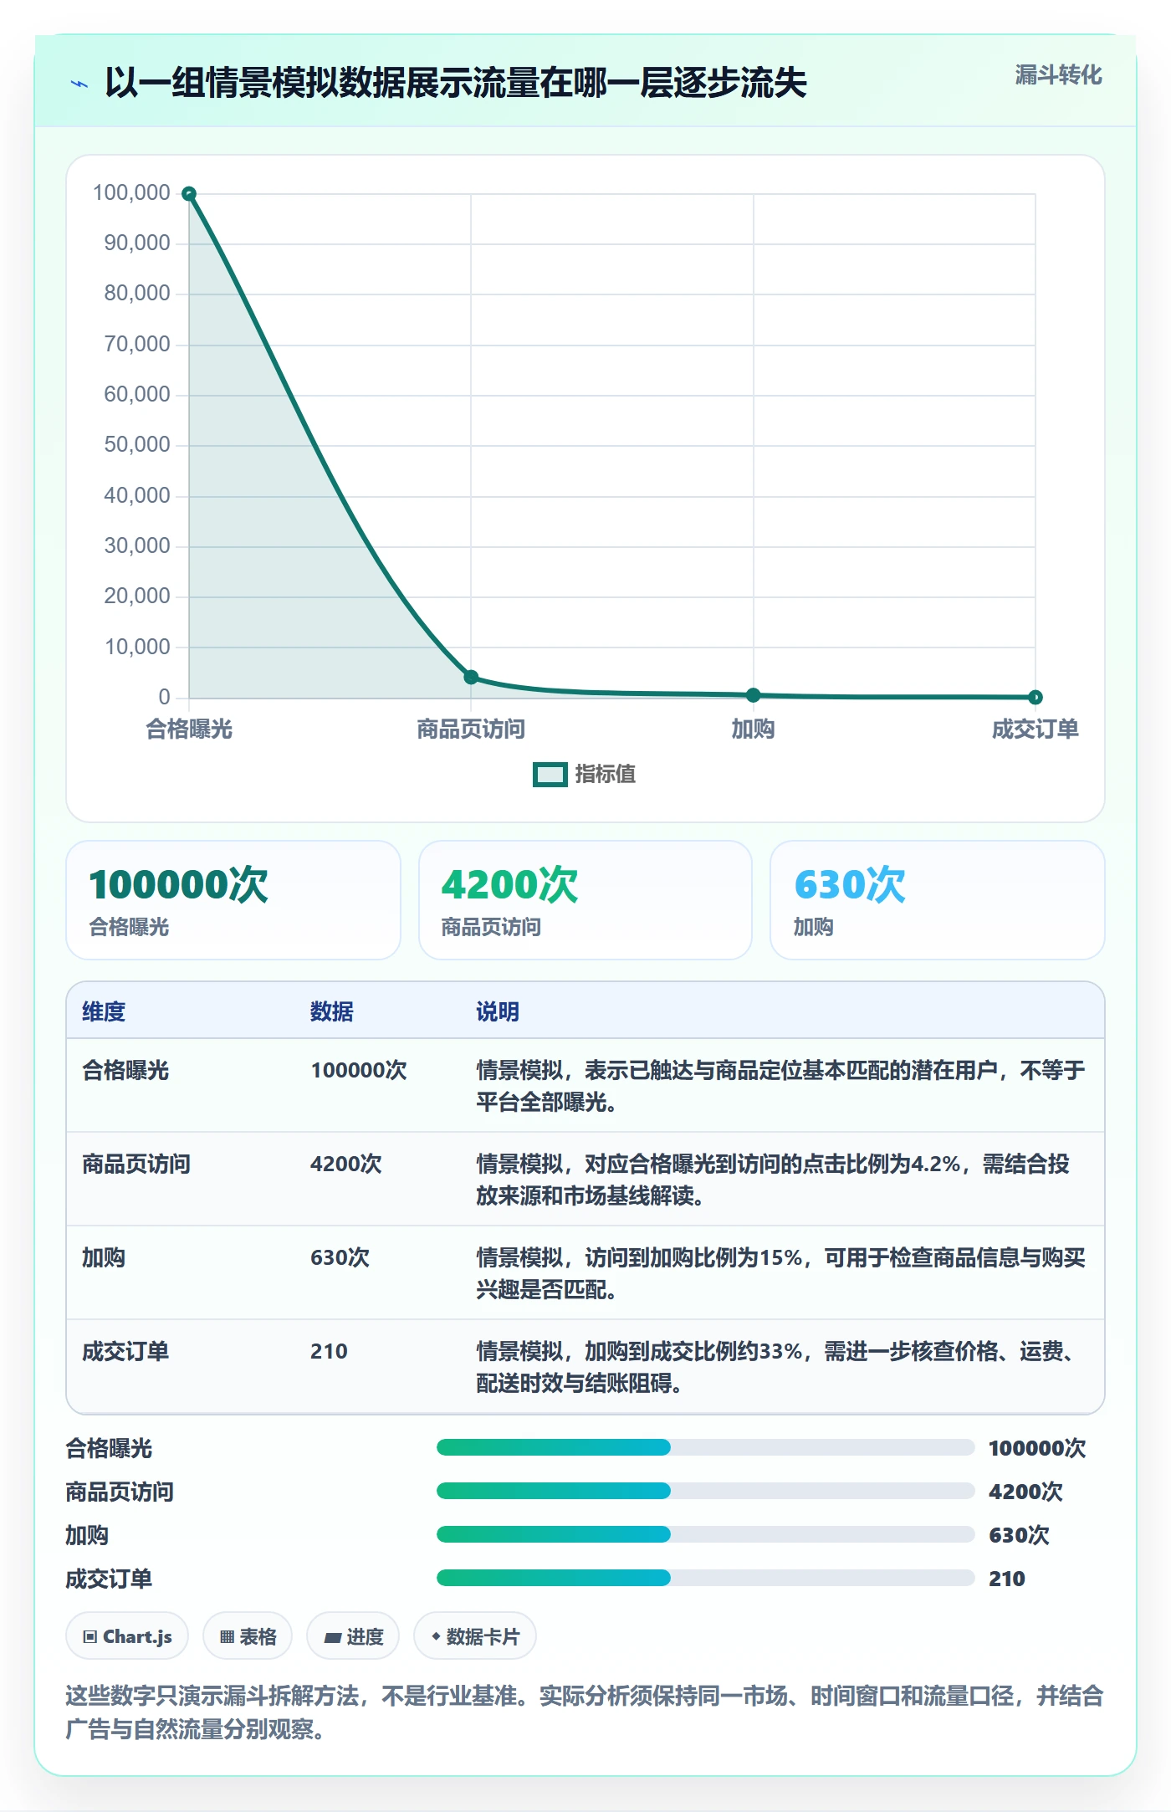Click the 加购 x-axis label
This screenshot has height=1812, width=1171.
[754, 729]
